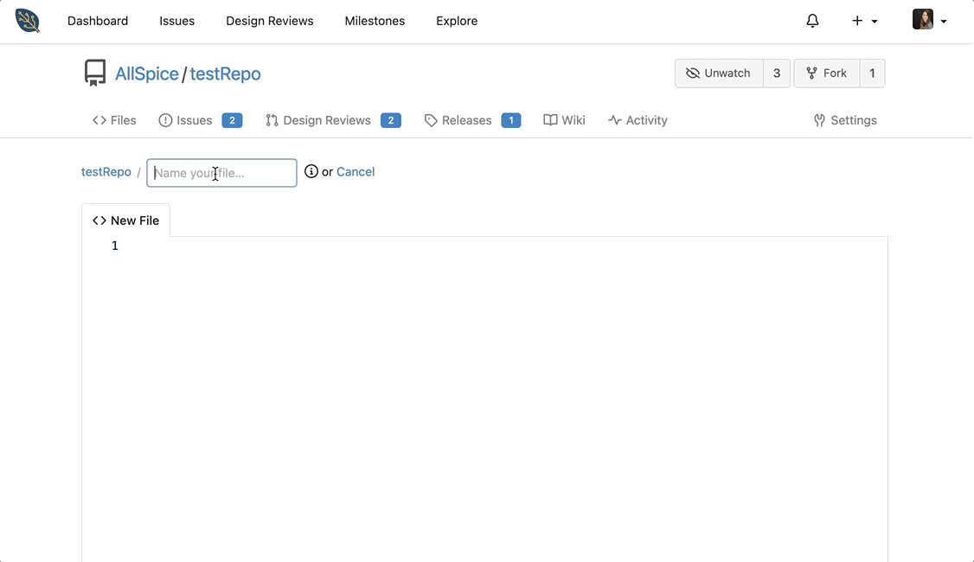This screenshot has height=562, width=974.
Task: Click the AllSpice logo in the navbar
Action: coord(27,21)
